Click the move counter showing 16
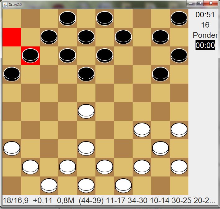 205,25
